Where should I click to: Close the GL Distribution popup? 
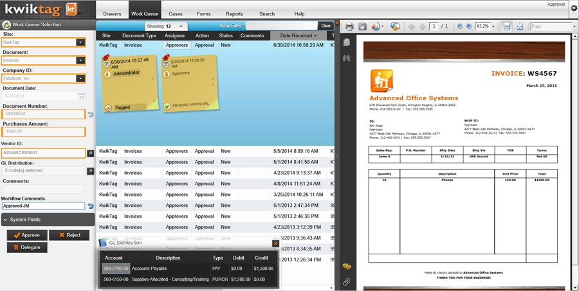[275, 243]
